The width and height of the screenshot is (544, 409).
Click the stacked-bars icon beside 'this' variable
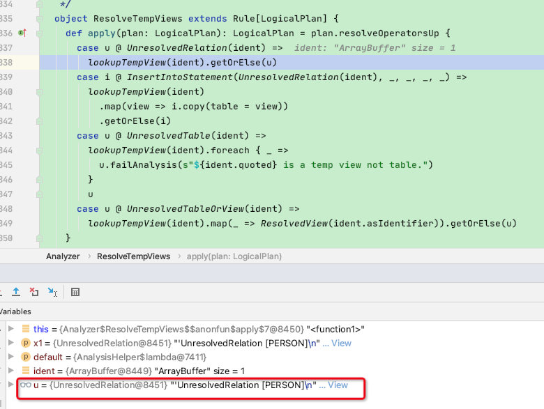click(x=26, y=329)
